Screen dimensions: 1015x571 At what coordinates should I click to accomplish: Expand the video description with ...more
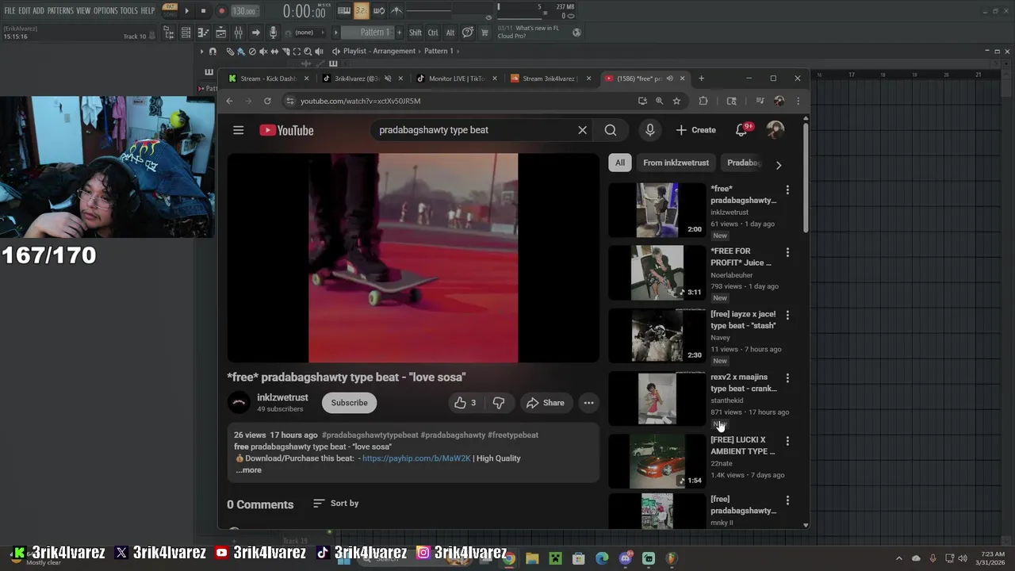click(x=248, y=470)
